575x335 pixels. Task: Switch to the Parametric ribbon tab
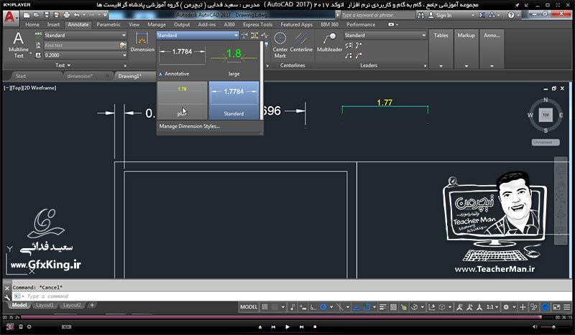coord(109,24)
